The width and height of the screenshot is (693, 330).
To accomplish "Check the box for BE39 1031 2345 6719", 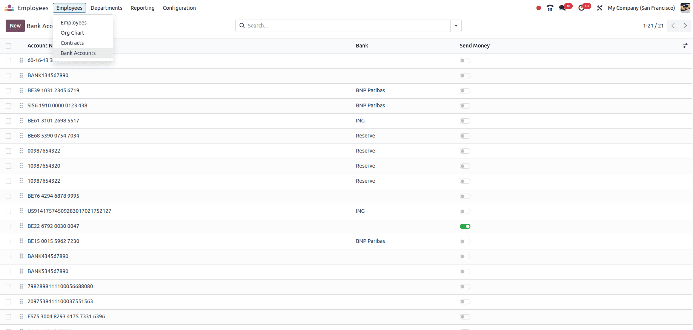I will [8, 91].
